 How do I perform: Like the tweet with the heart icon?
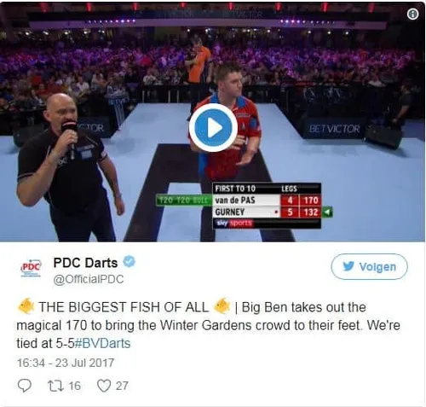point(104,386)
